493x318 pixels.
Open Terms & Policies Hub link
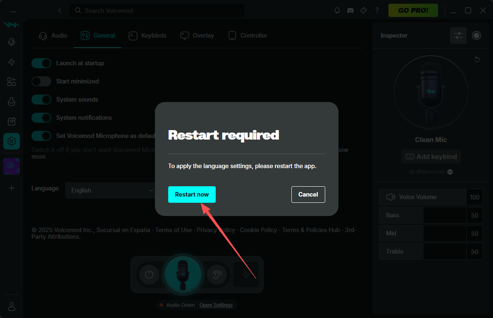point(311,230)
